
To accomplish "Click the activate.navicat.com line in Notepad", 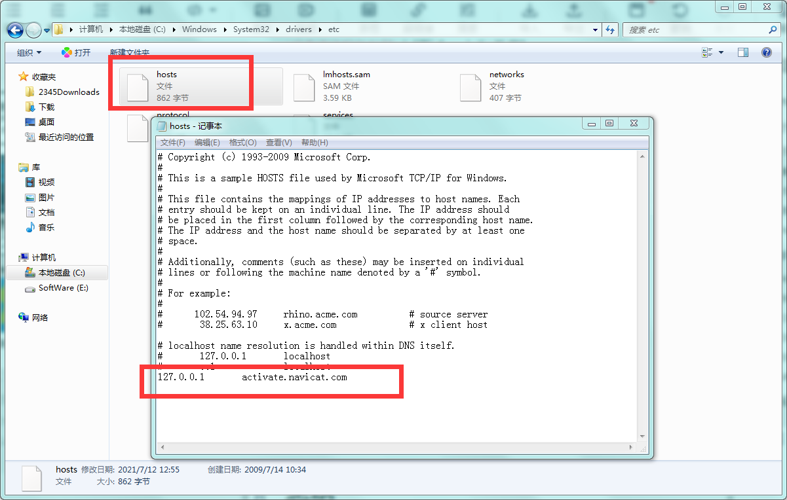I will pos(252,377).
